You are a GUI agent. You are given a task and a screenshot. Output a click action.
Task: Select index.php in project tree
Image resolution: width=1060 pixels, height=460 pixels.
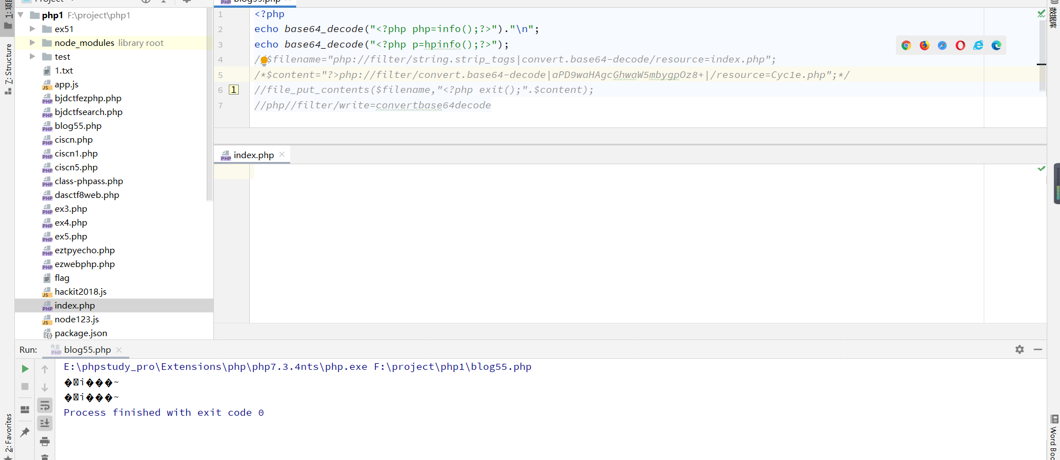coord(75,305)
